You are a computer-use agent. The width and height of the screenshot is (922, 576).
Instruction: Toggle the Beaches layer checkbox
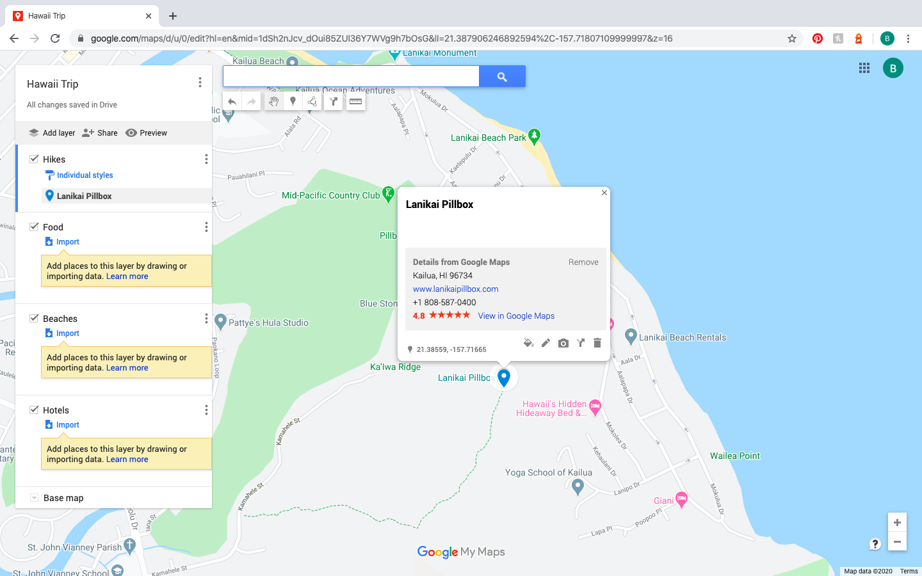coord(34,318)
